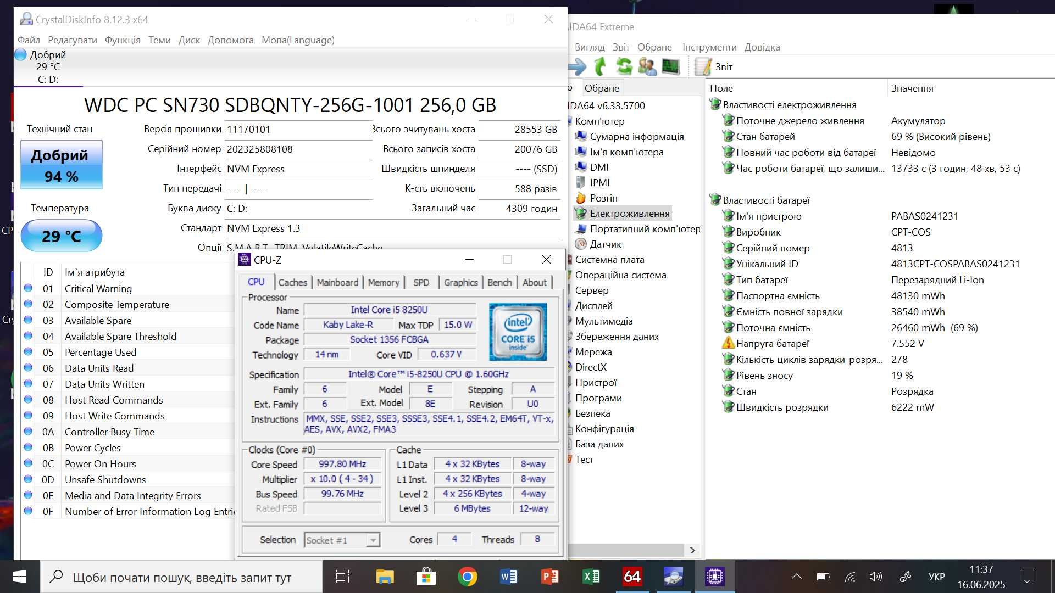
Task: Open PowerPoint from the taskbar
Action: click(549, 577)
